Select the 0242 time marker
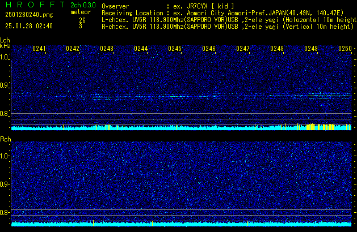This screenshot has height=232, width=357. pos(73,49)
